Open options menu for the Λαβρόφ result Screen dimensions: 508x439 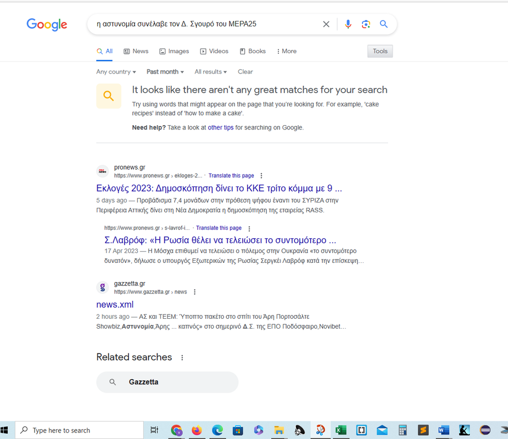pos(249,229)
